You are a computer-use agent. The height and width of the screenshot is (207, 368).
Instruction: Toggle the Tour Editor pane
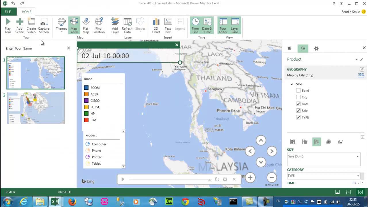point(223,26)
